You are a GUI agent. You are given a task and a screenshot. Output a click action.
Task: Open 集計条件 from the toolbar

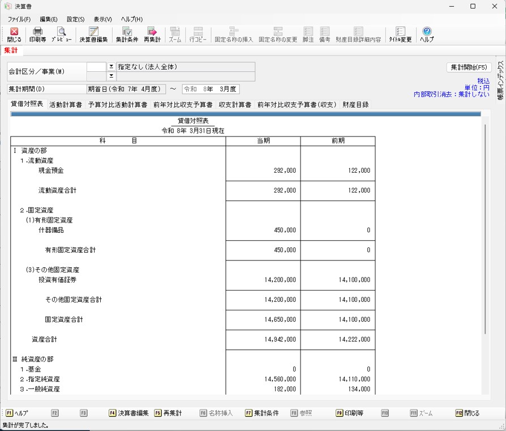coord(127,35)
